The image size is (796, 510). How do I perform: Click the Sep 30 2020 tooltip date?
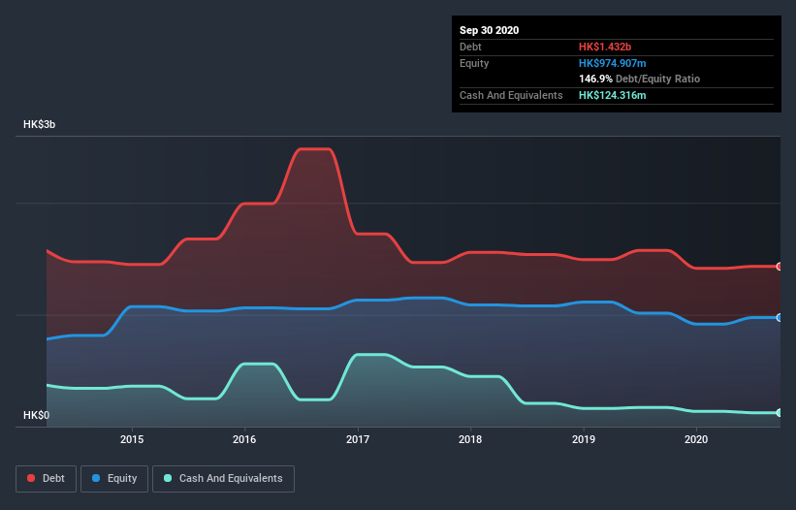pos(490,30)
